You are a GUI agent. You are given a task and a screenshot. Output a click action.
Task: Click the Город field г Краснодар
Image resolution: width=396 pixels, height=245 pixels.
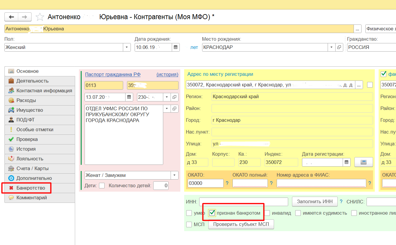click(x=292, y=120)
